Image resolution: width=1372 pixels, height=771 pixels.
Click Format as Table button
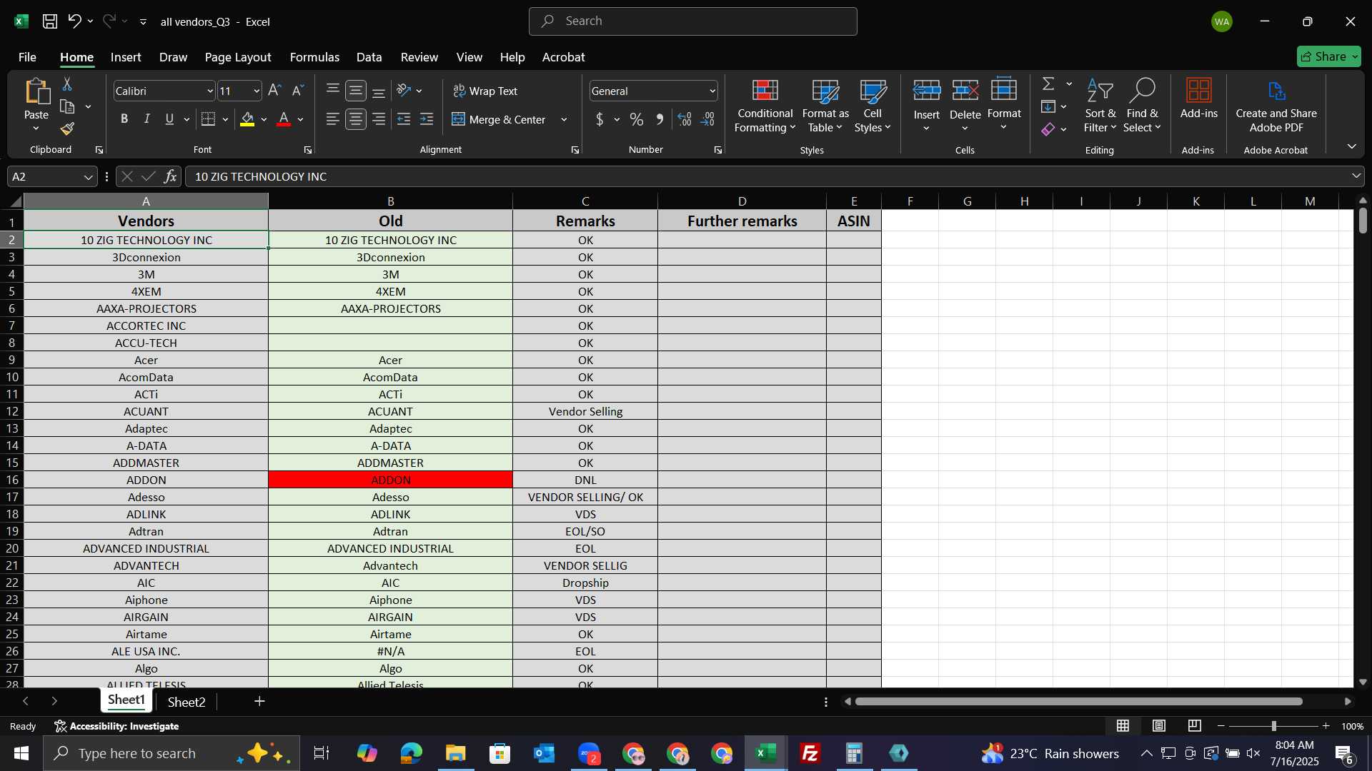pyautogui.click(x=825, y=106)
